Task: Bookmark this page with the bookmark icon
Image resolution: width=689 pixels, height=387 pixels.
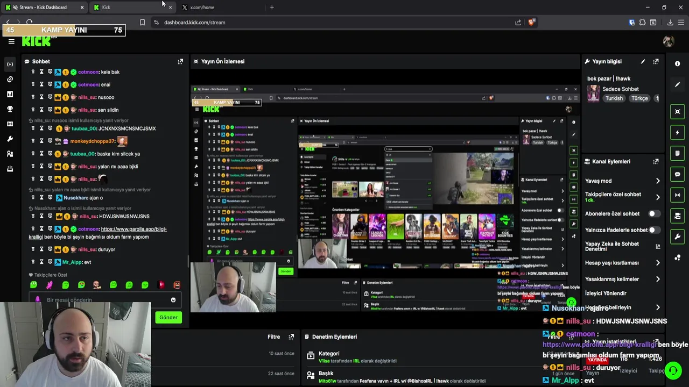Action: tap(142, 23)
